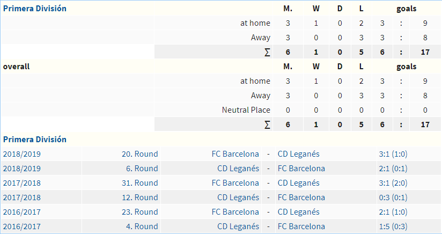
Task: View the 0:3 (0:1) match result
Action: point(393,198)
